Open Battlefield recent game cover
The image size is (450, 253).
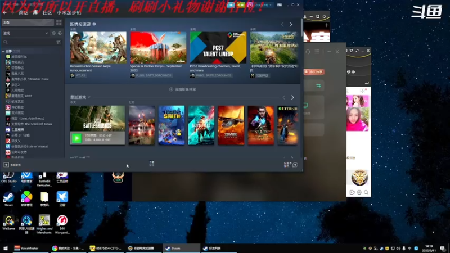(x=201, y=125)
